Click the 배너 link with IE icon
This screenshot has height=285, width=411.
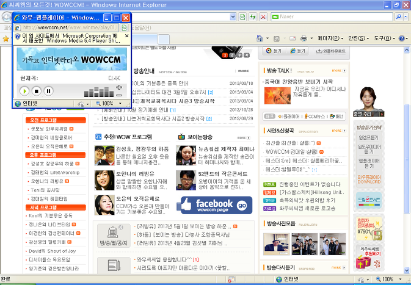pos(336,117)
